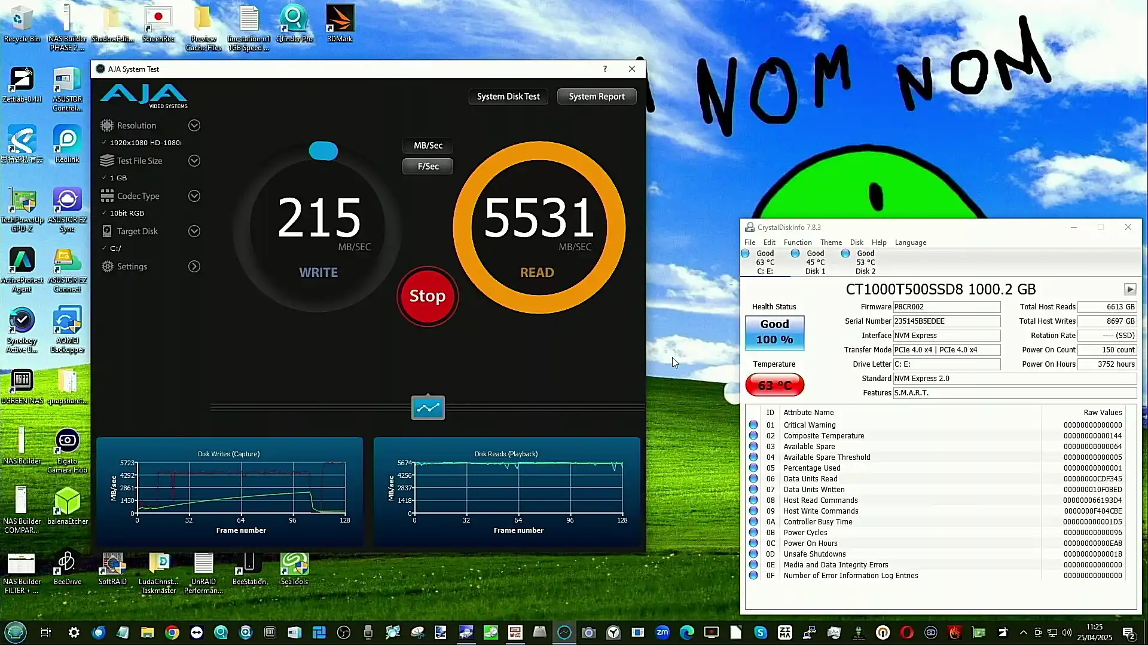Switch AJA results to F/Sec

click(x=428, y=167)
